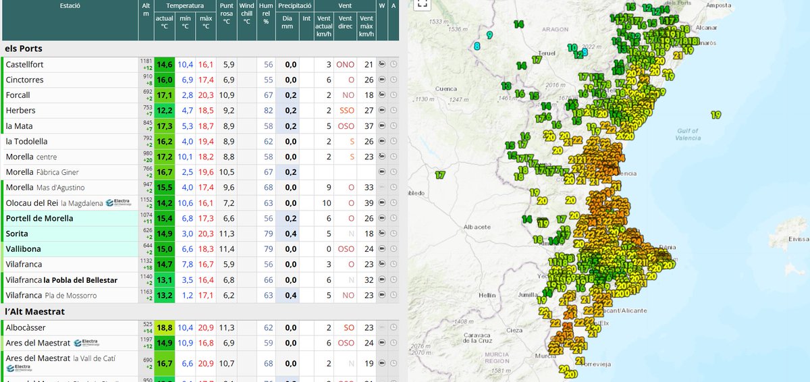Open the history clock icon for Vallibona
The height and width of the screenshot is (382, 810).
pyautogui.click(x=394, y=249)
